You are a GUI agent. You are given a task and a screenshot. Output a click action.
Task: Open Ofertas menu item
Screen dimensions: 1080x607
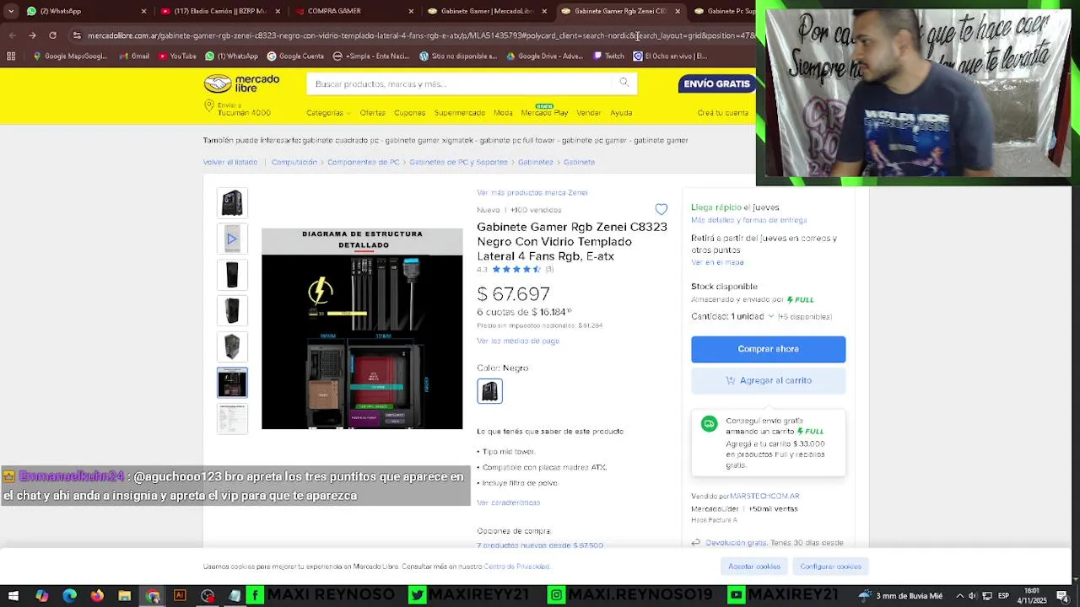(372, 113)
